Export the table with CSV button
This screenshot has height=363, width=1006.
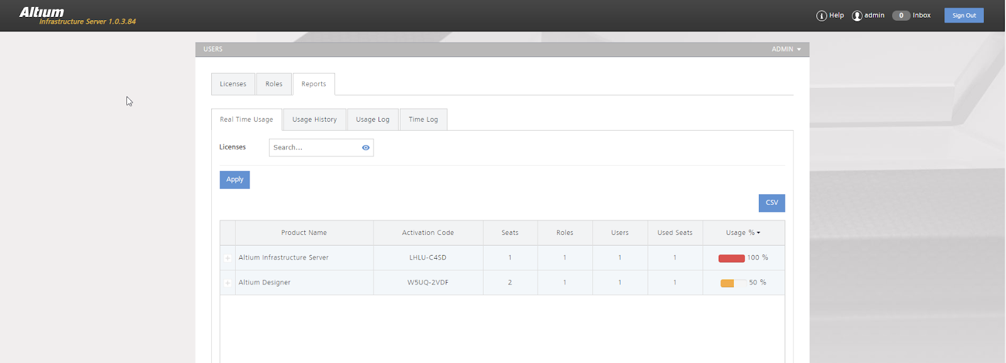771,203
